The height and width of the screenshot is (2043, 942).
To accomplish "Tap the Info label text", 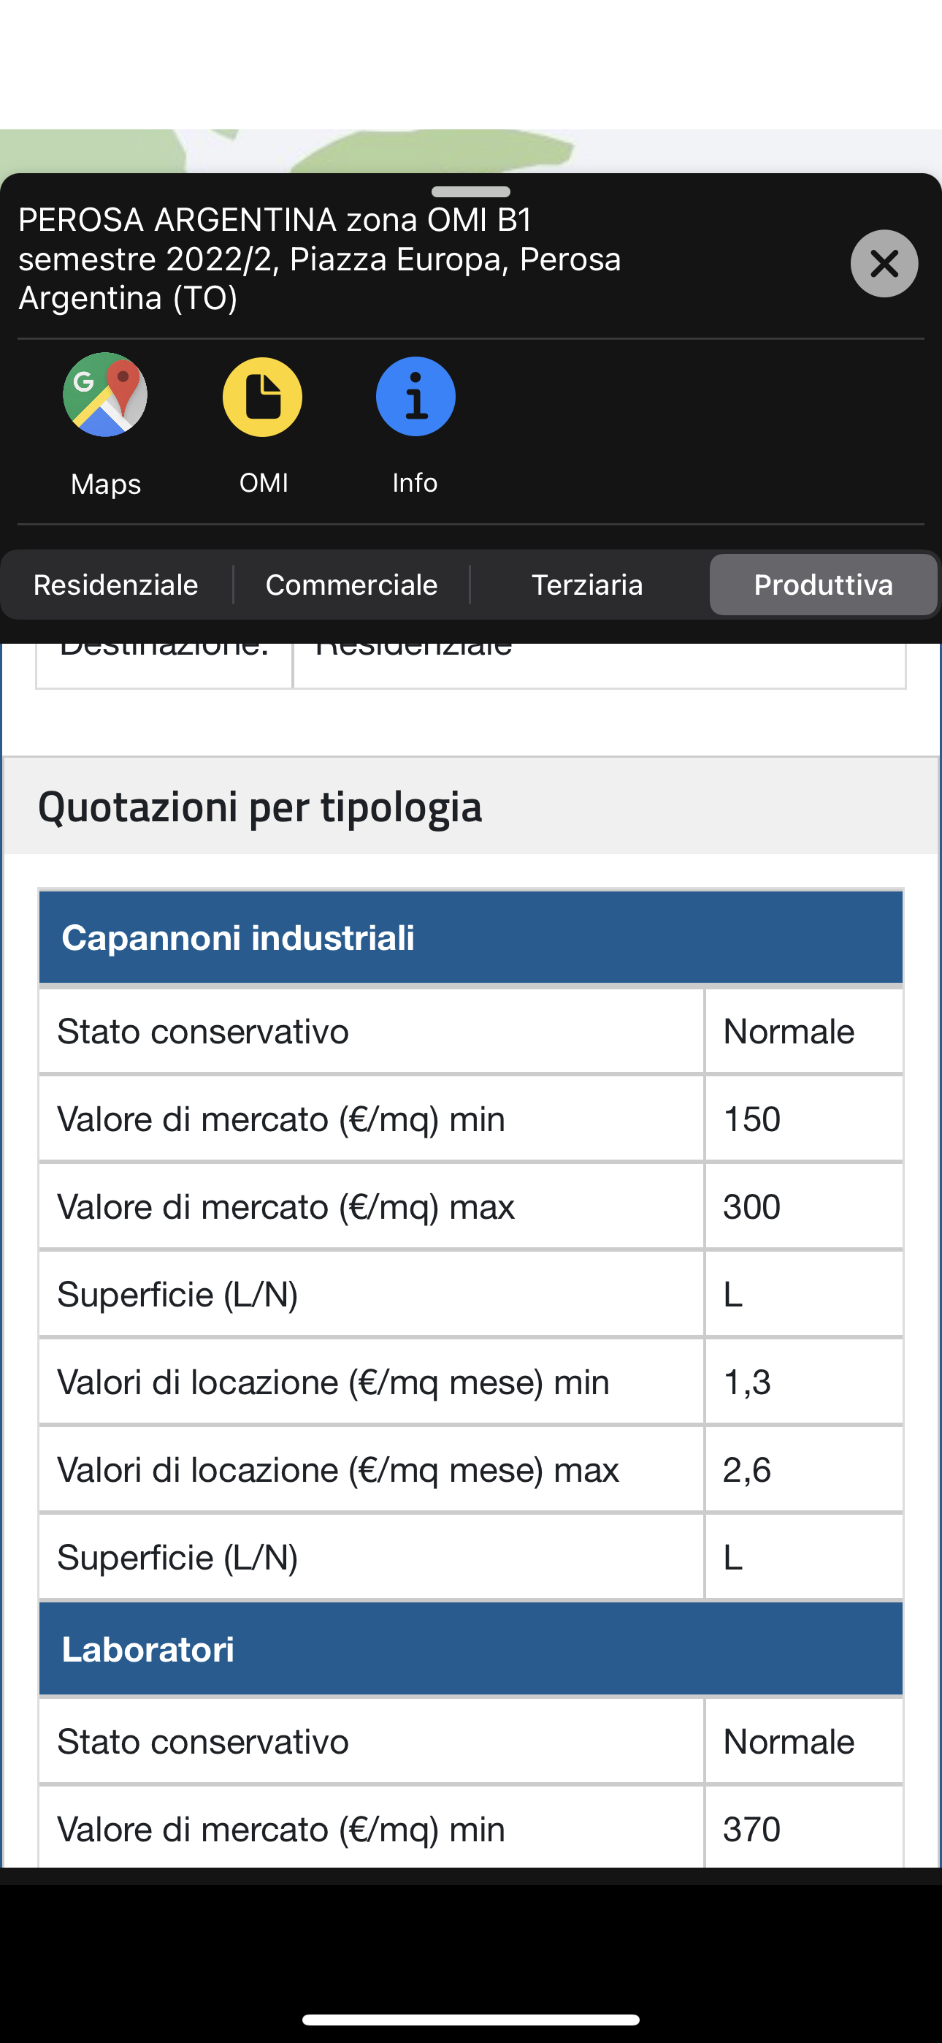I will coord(415,482).
